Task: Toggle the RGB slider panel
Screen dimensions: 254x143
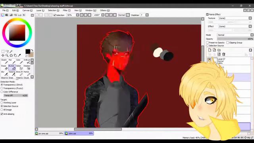Action: coord(7,15)
